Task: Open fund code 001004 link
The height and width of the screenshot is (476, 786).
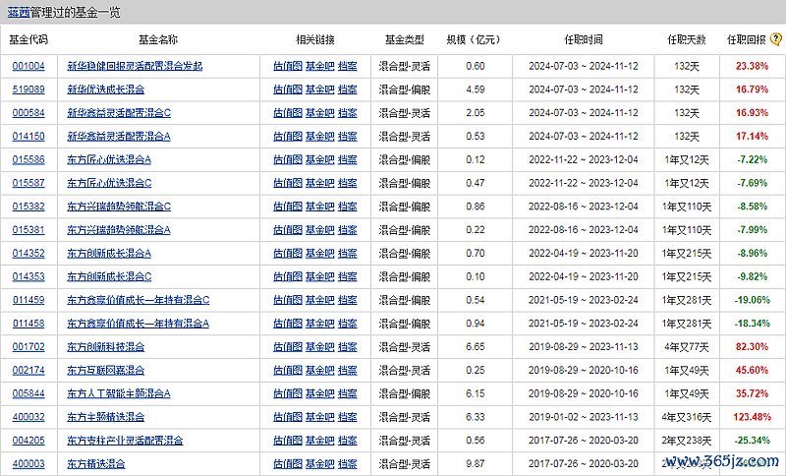Action: point(28,66)
